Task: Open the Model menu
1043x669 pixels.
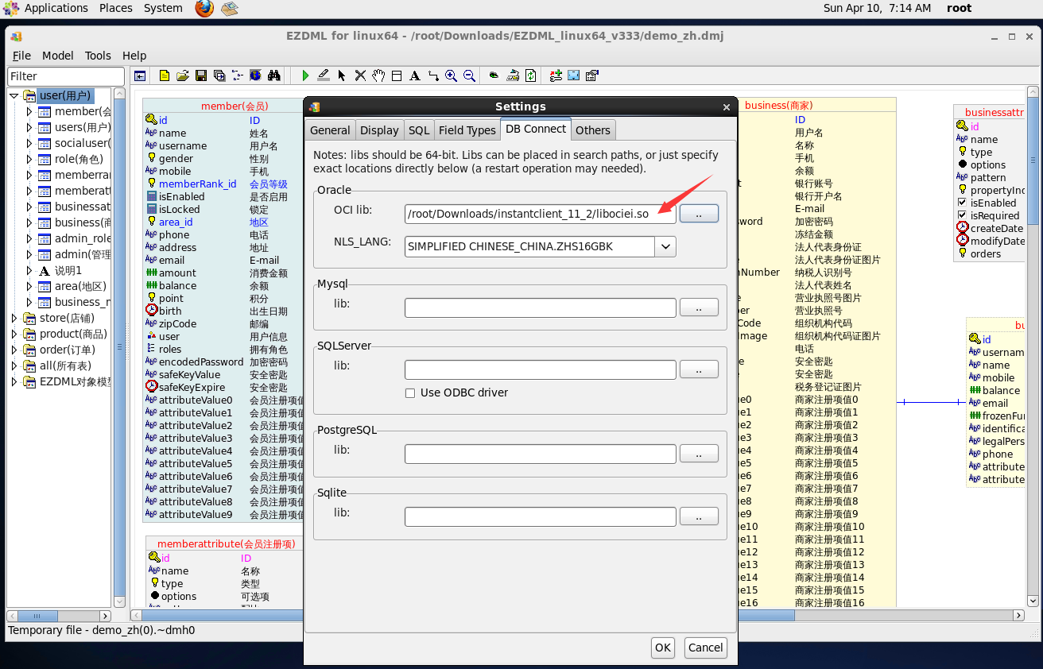Action: pyautogui.click(x=57, y=55)
